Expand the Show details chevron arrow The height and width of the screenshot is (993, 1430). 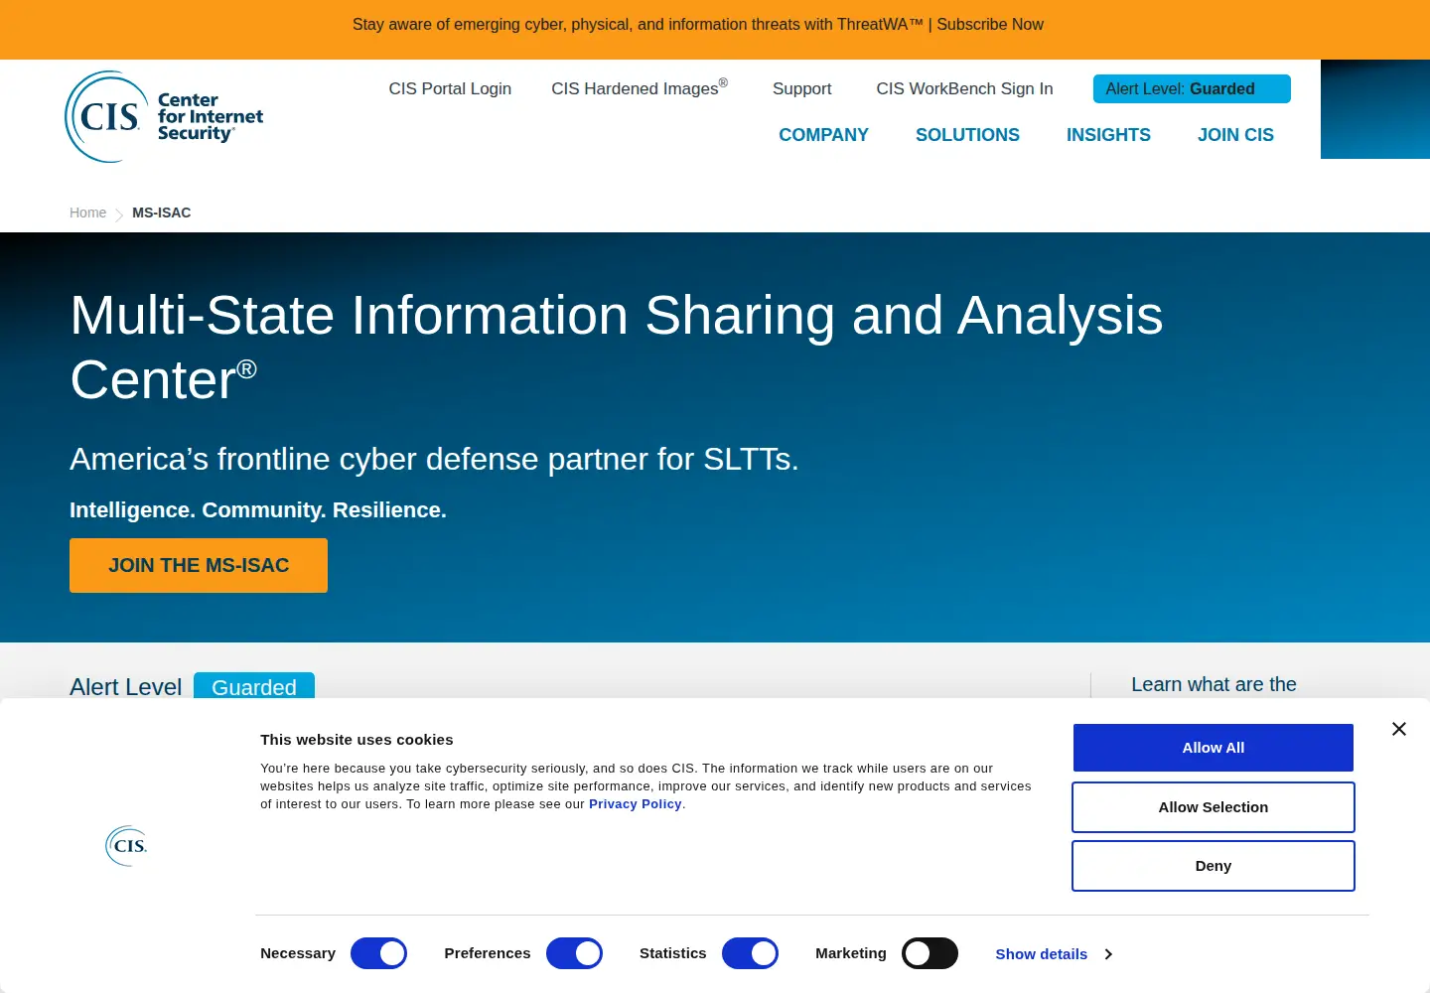[1108, 954]
